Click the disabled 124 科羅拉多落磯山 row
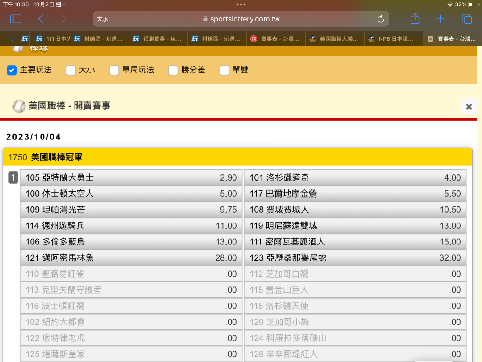 [355, 338]
